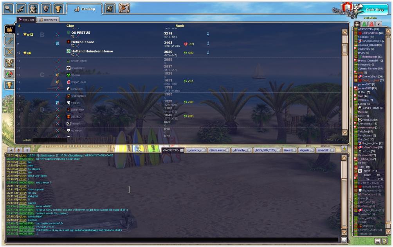Open the racing flags icon in left sidebar
The image size is (393, 247).
pyautogui.click(x=9, y=73)
